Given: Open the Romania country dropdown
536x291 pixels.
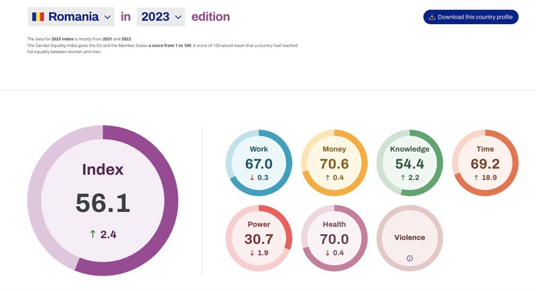Looking at the screenshot, I should click(x=72, y=17).
